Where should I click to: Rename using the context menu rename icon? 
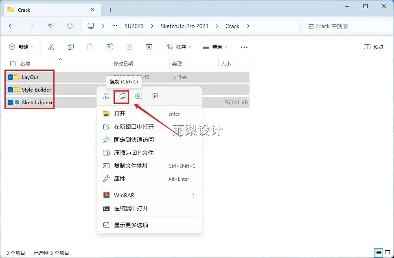[139, 96]
